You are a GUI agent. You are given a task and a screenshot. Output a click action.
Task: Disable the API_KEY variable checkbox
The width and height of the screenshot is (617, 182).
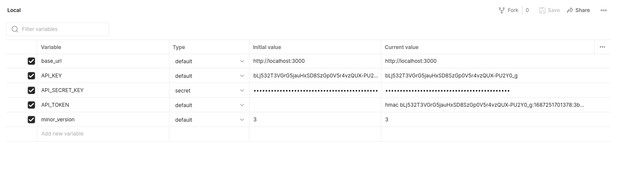(x=31, y=76)
